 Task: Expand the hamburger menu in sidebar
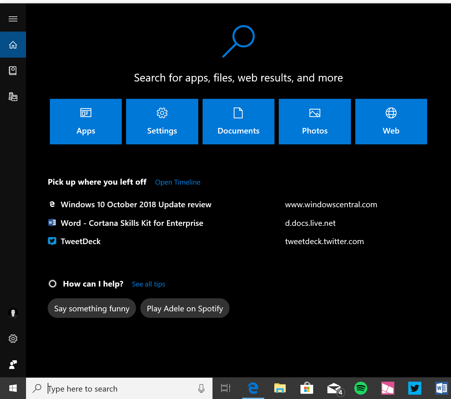click(x=13, y=19)
